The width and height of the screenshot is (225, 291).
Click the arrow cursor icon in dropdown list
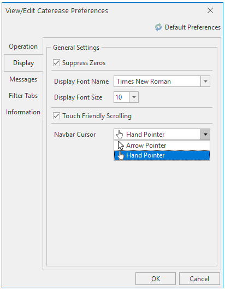pos(121,145)
